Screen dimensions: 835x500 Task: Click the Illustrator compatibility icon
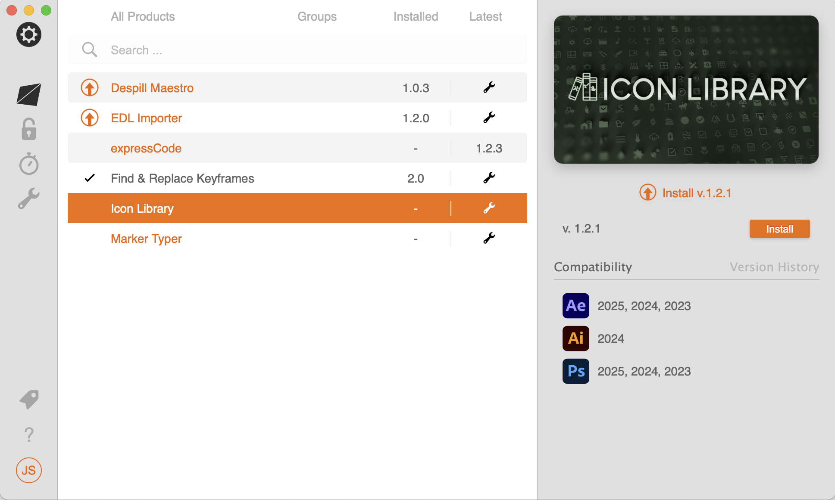click(576, 339)
